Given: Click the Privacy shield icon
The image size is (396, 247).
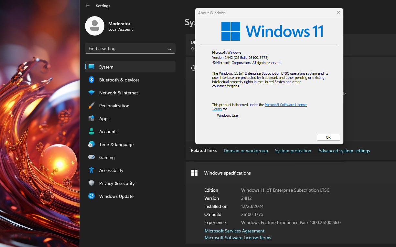Looking at the screenshot, I should pos(91,183).
